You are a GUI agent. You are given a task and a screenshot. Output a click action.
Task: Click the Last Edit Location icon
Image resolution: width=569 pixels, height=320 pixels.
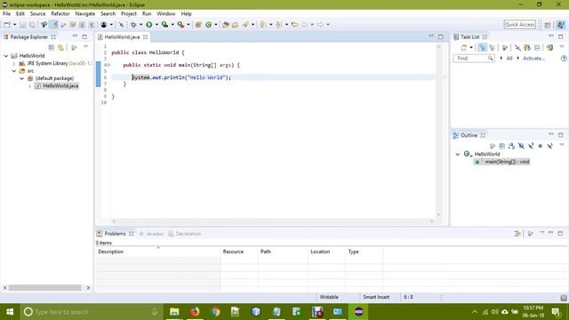(x=294, y=25)
